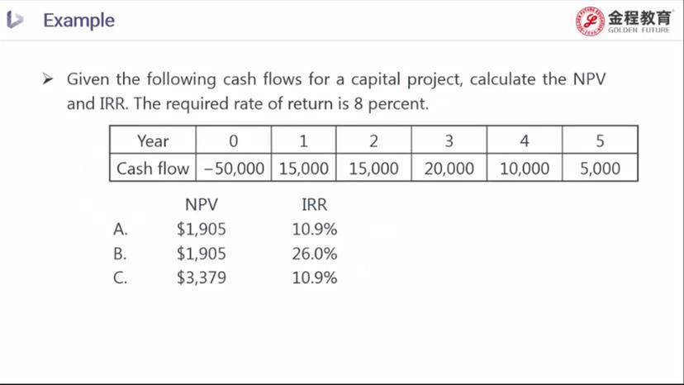Click the IRR column header
This screenshot has height=385, width=684.
pyautogui.click(x=314, y=205)
